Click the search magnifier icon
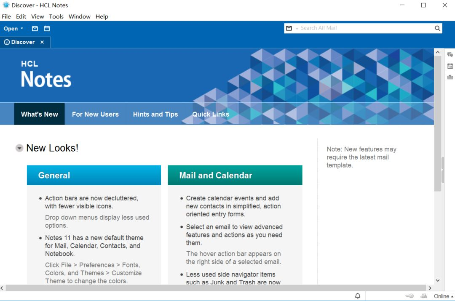Viewport: 455px width, 301px height. (x=437, y=28)
